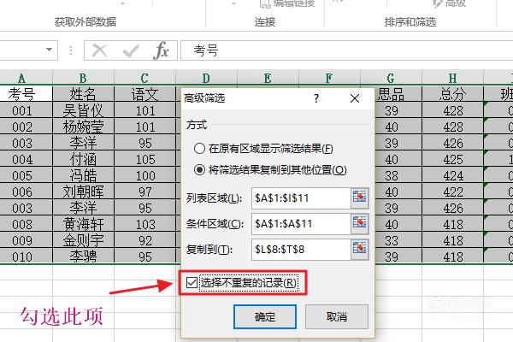Click the 列表区域 input field
Viewport: 513px width, 342px height.
click(x=301, y=198)
